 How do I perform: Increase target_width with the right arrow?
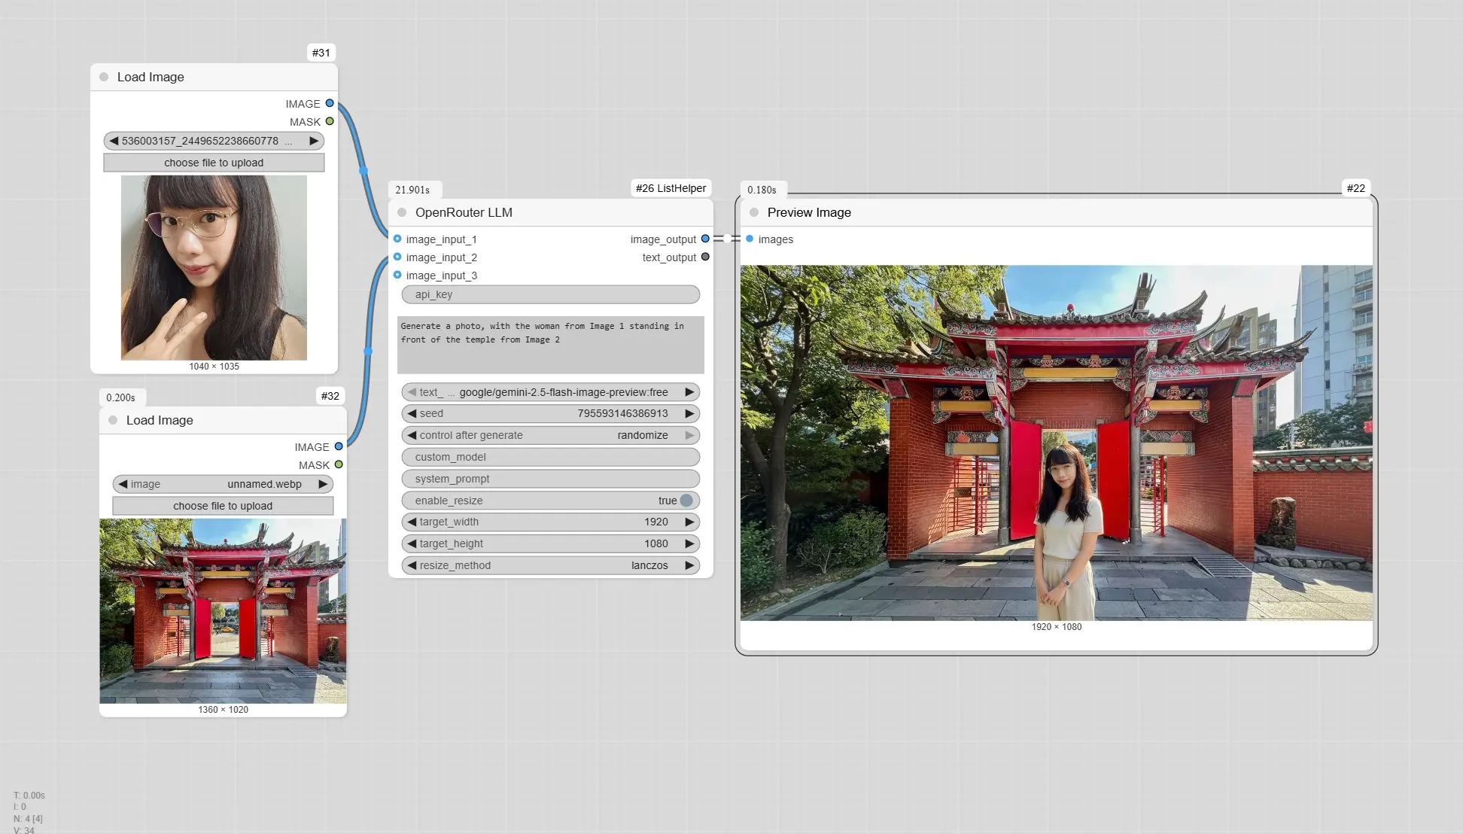point(689,522)
